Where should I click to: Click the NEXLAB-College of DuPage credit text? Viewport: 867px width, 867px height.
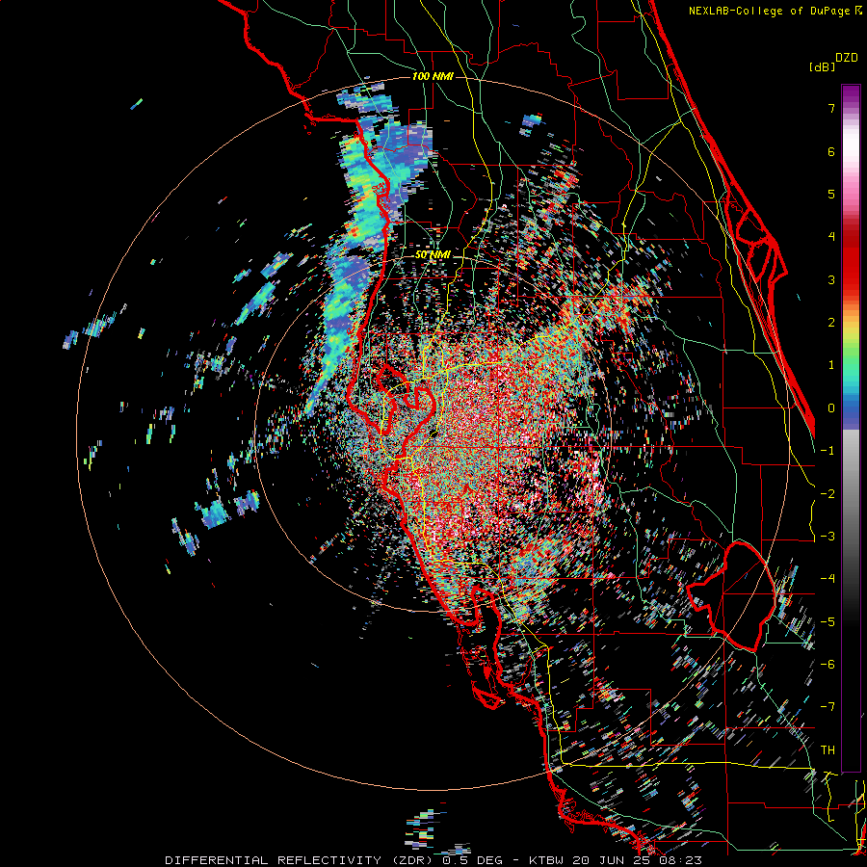[769, 11]
